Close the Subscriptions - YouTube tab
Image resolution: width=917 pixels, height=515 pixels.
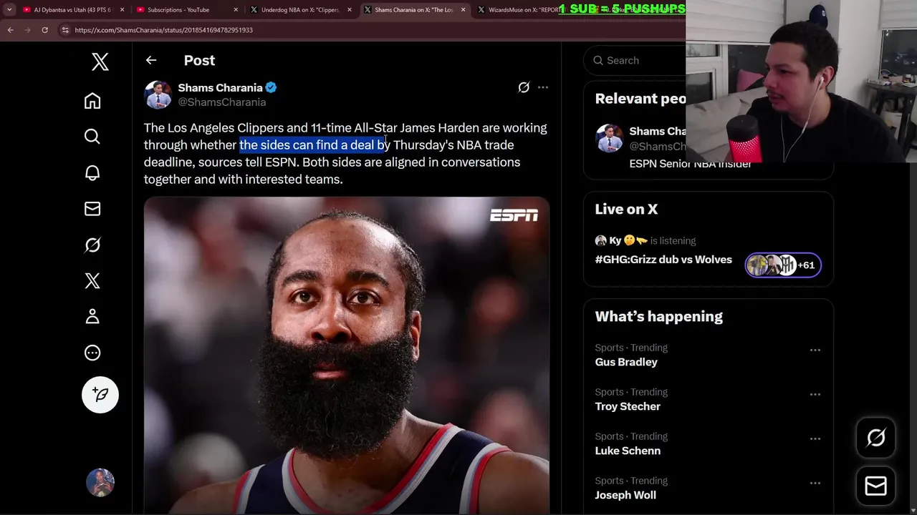(236, 10)
